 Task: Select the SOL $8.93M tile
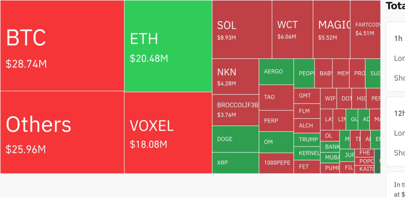click(242, 29)
